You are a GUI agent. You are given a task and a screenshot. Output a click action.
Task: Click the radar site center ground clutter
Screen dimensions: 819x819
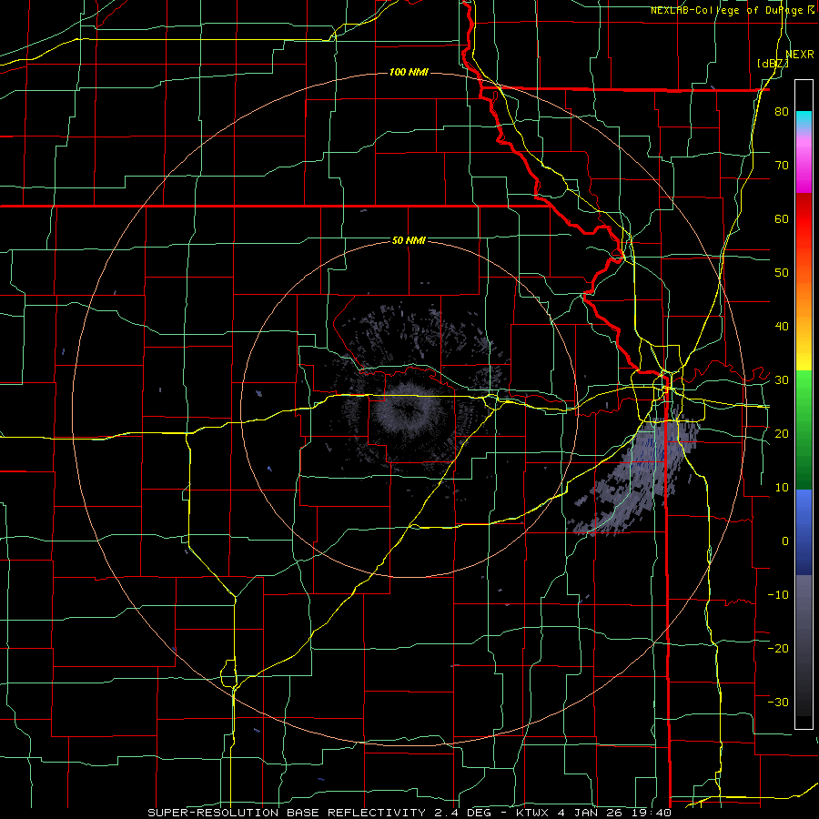coord(409,409)
